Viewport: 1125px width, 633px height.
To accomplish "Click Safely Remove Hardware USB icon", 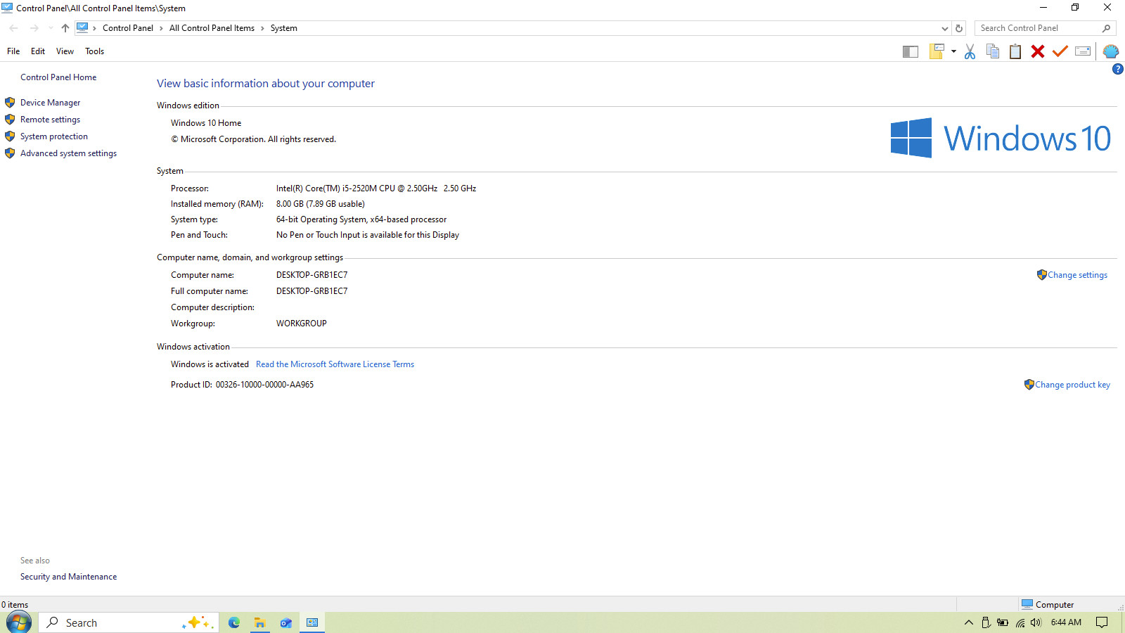I will 986,622.
